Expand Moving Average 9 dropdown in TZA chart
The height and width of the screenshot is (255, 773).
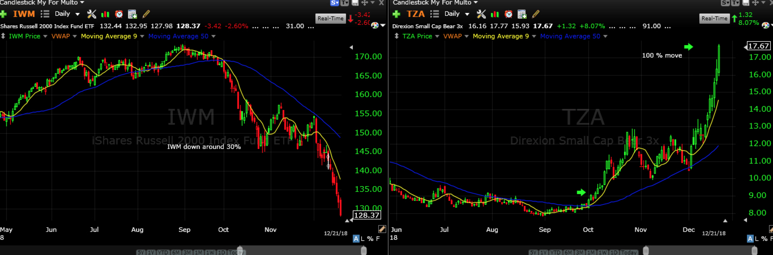pyautogui.click(x=534, y=36)
